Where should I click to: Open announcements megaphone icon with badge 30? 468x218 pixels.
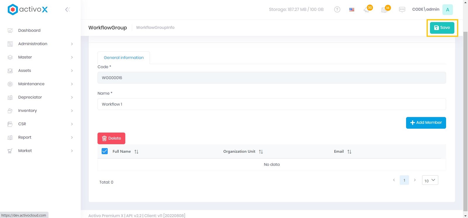click(367, 9)
